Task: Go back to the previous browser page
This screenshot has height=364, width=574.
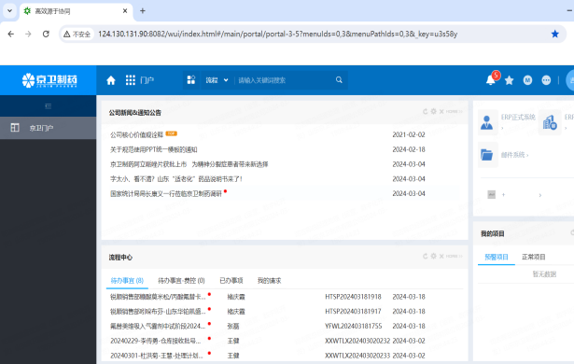Action: point(11,34)
